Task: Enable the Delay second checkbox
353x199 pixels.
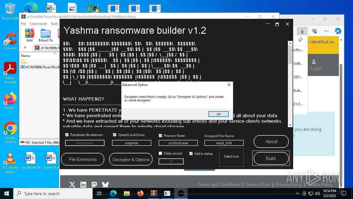Action: [160, 153]
